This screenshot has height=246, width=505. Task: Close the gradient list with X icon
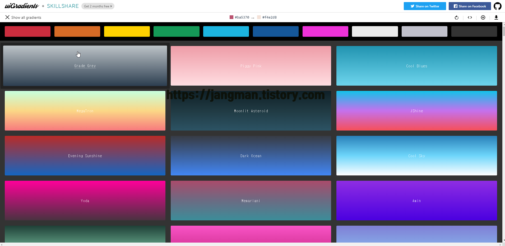[7, 17]
